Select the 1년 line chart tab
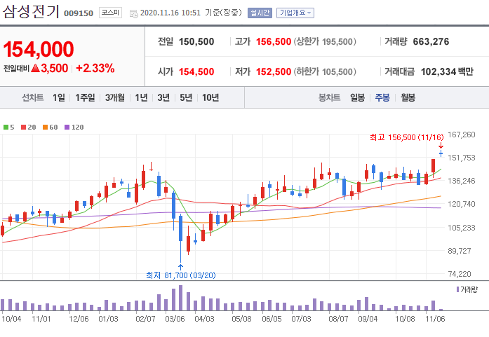 pyautogui.click(x=141, y=98)
